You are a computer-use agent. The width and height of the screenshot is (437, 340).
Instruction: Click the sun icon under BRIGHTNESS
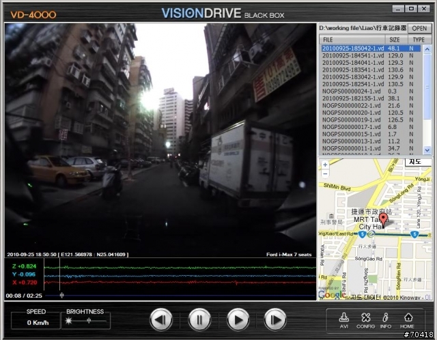[x=68, y=321]
